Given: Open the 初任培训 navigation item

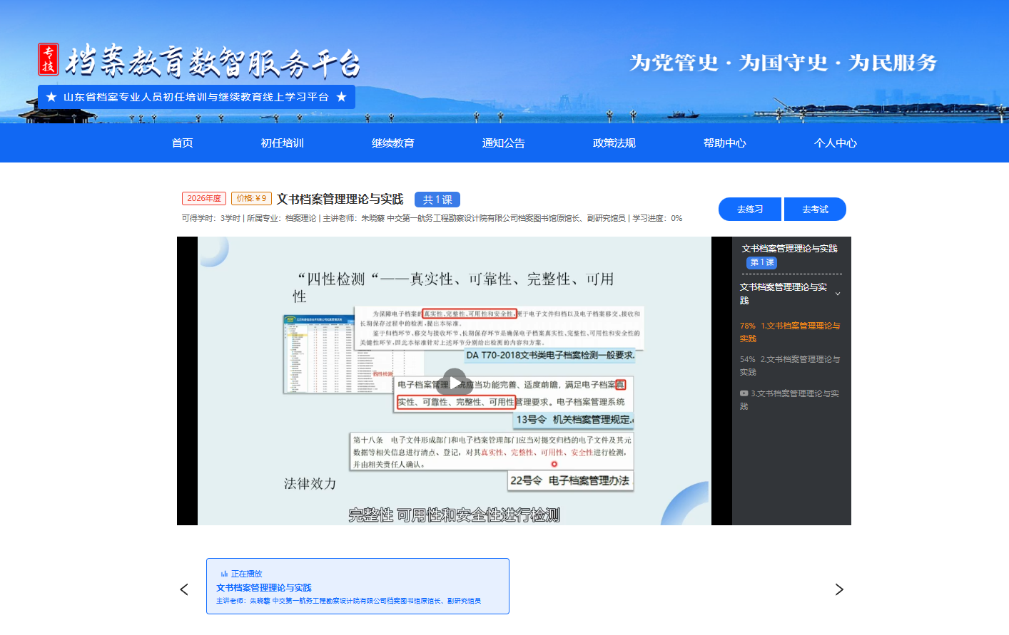Looking at the screenshot, I should tap(283, 143).
